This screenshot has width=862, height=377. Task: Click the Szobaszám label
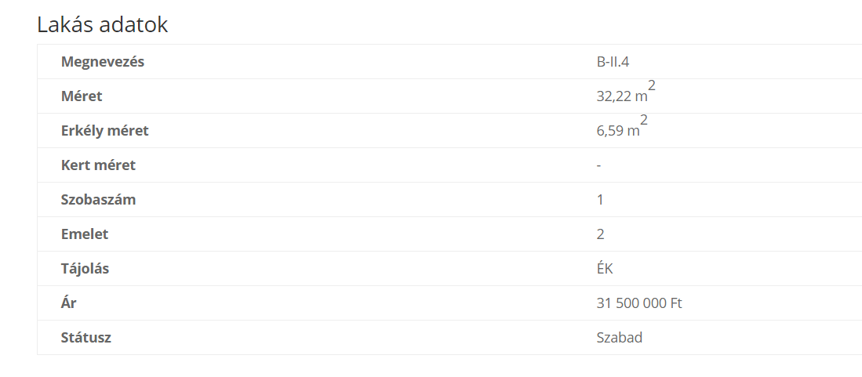[x=98, y=200]
